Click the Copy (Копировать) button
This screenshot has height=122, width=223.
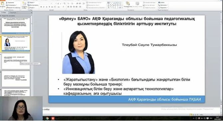pyautogui.click(x=11, y=5)
